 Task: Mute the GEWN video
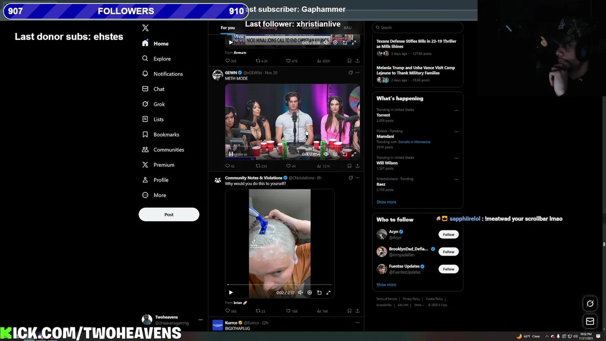(x=326, y=154)
